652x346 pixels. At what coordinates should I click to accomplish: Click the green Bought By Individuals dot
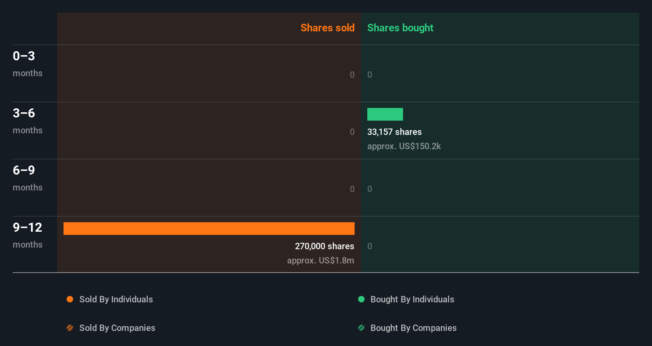361,299
